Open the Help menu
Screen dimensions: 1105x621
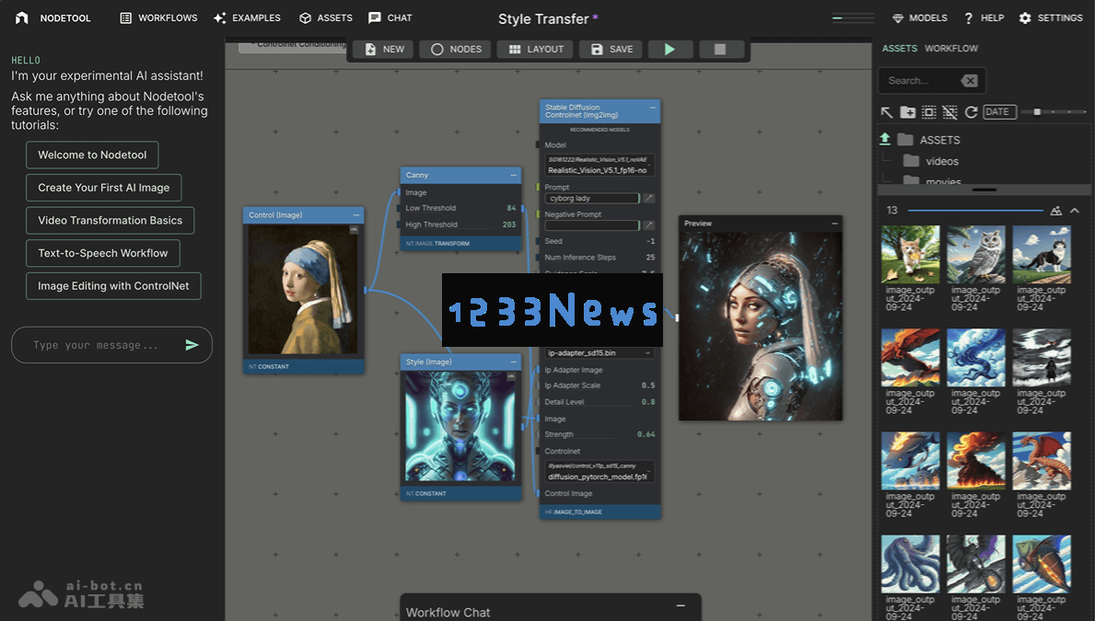pos(983,17)
